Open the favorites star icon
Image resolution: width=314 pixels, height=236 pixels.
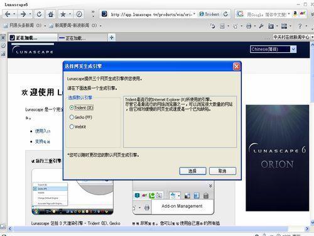(x=63, y=14)
